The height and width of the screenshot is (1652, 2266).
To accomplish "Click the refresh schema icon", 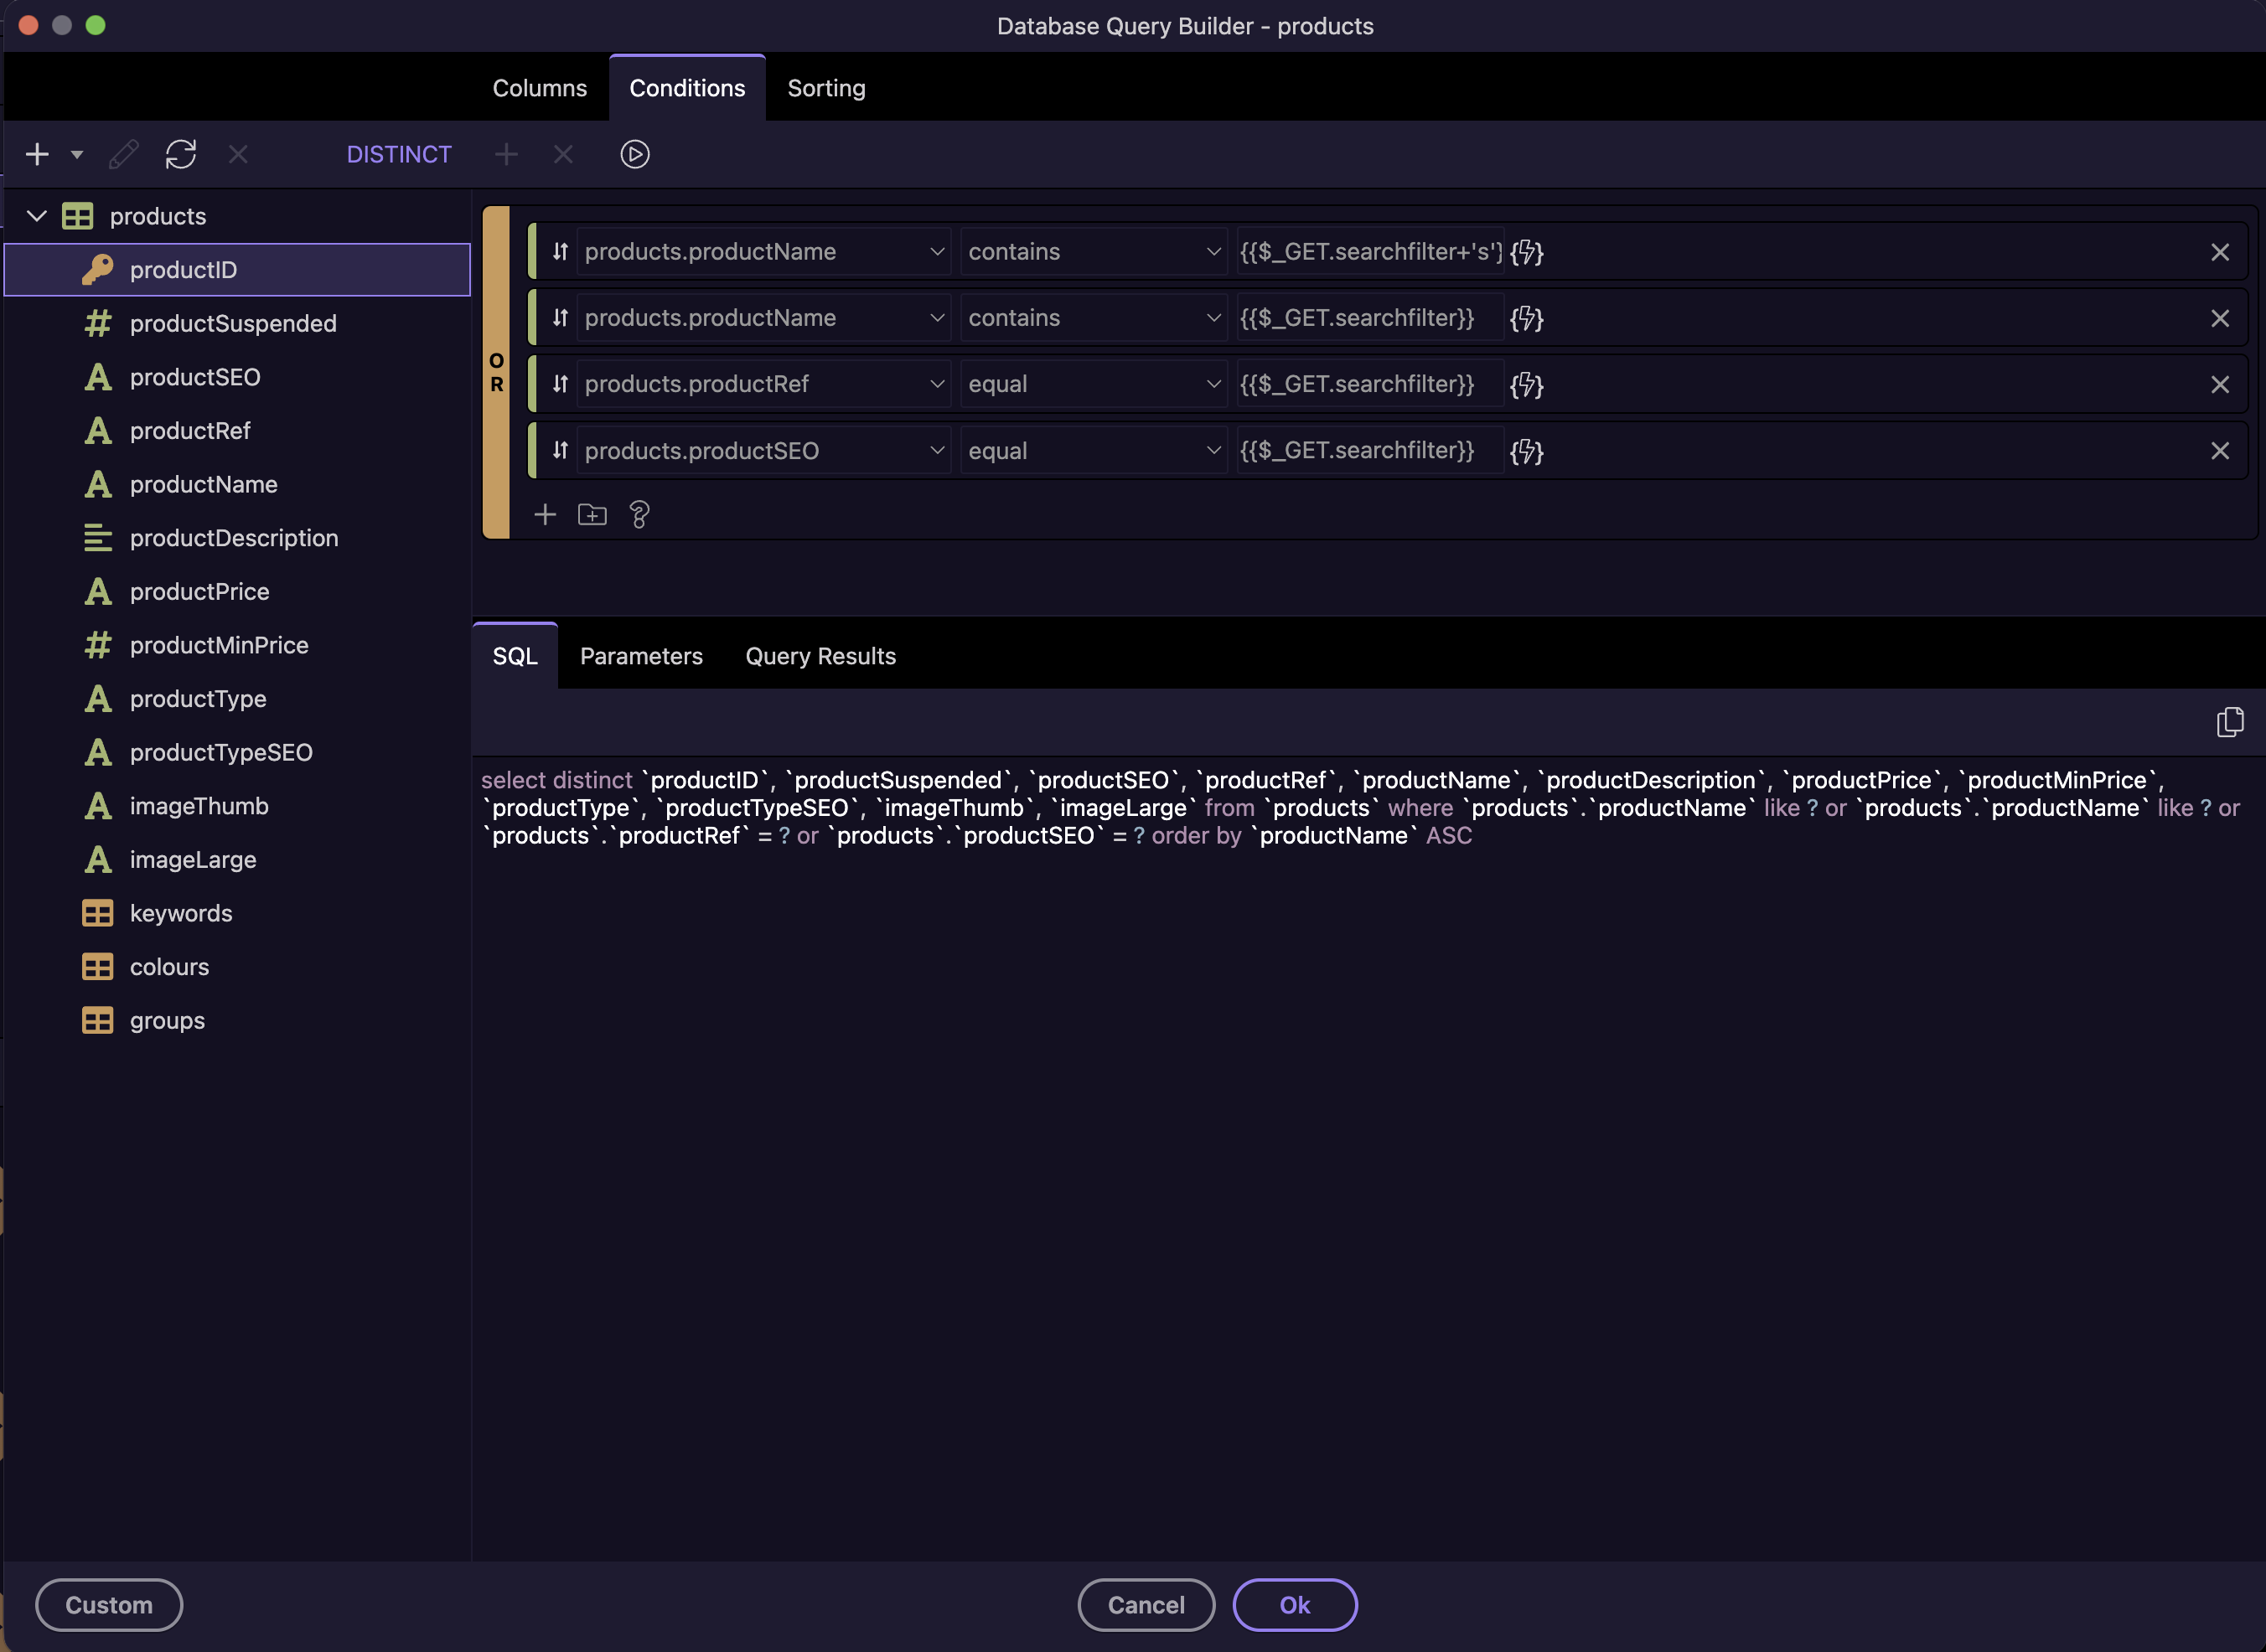I will pos(181,154).
